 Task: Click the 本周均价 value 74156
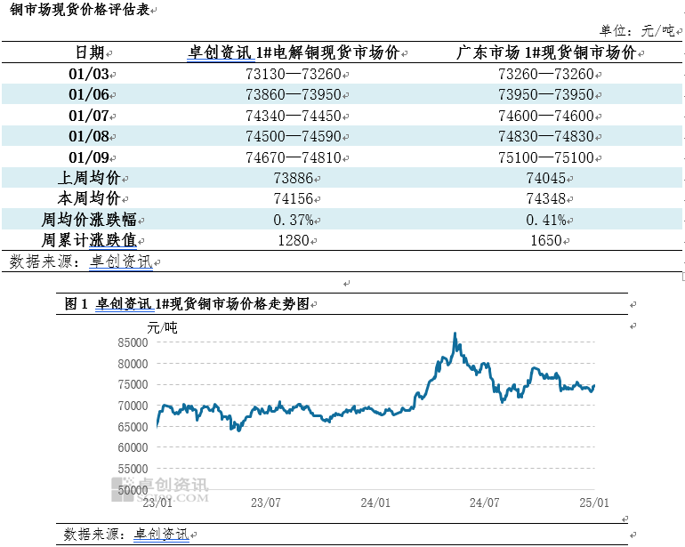(x=293, y=198)
